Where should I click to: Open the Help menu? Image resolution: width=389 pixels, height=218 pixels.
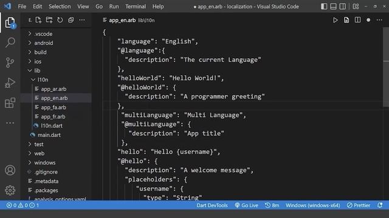tap(158, 7)
